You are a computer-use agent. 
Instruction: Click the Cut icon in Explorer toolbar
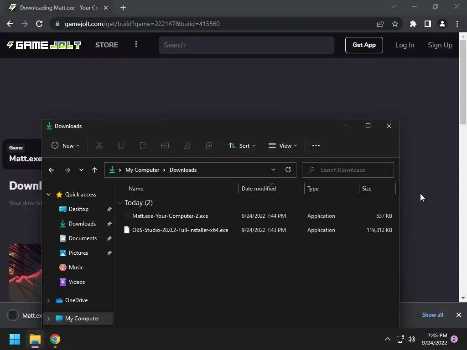(99, 145)
